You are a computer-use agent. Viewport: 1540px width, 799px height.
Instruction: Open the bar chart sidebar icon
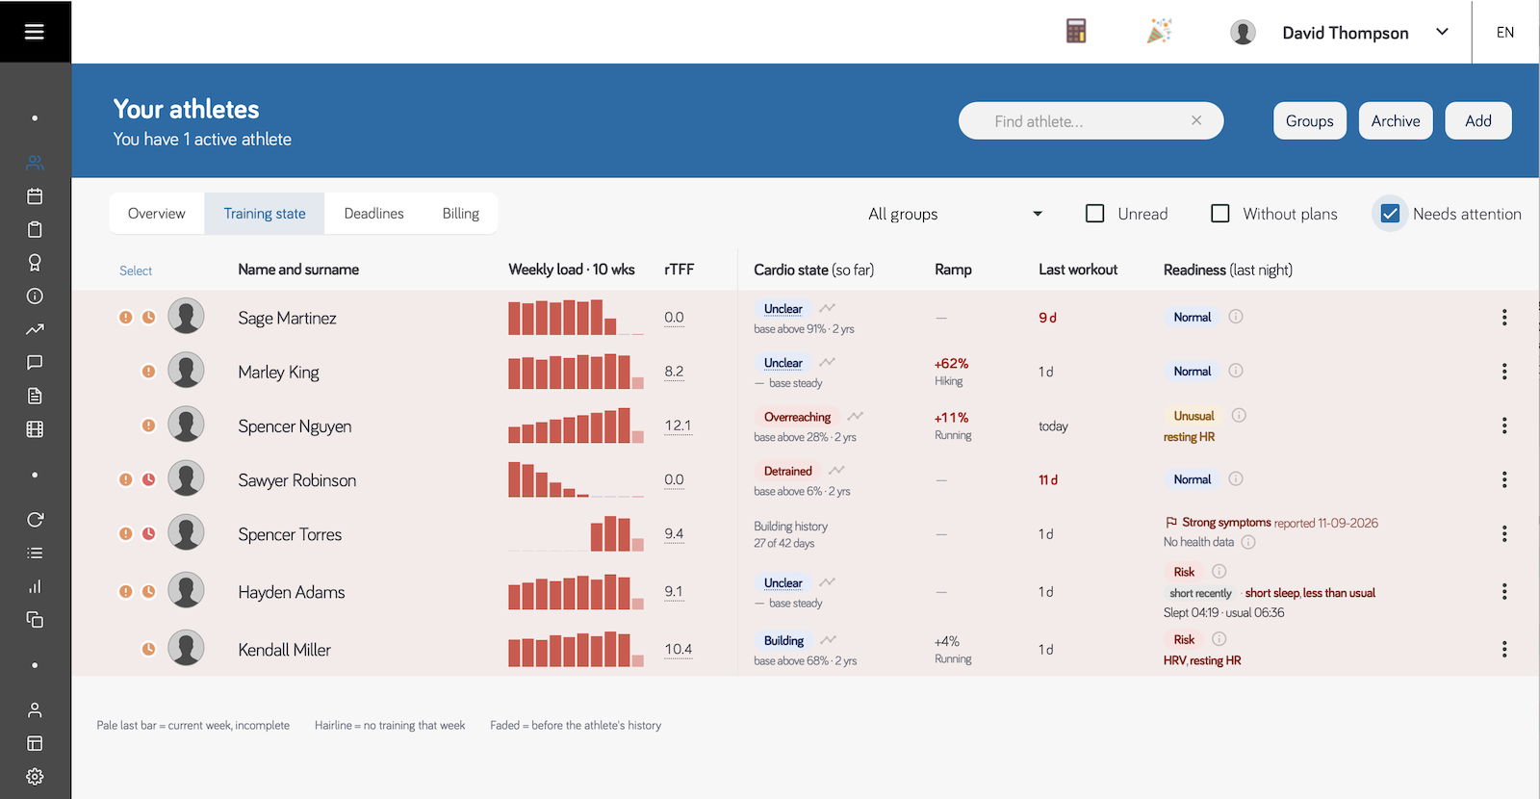coord(35,586)
